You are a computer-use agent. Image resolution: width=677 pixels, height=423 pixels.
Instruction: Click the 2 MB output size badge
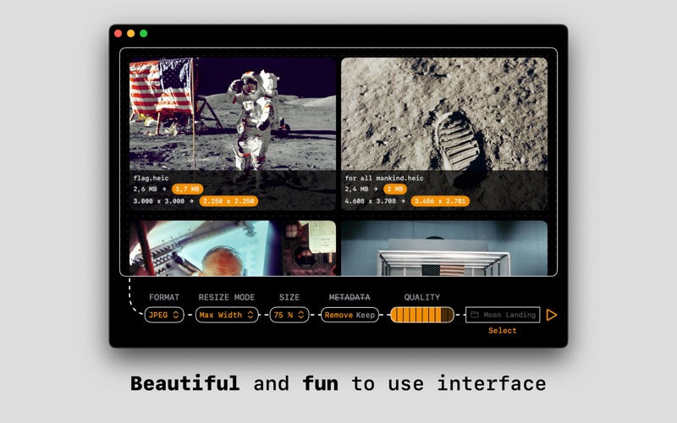[x=395, y=189]
